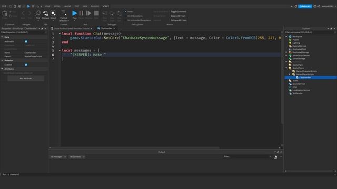Screen dimensions: 337x189
Task: Click the Resume button in Test group
Action: pos(88,13)
